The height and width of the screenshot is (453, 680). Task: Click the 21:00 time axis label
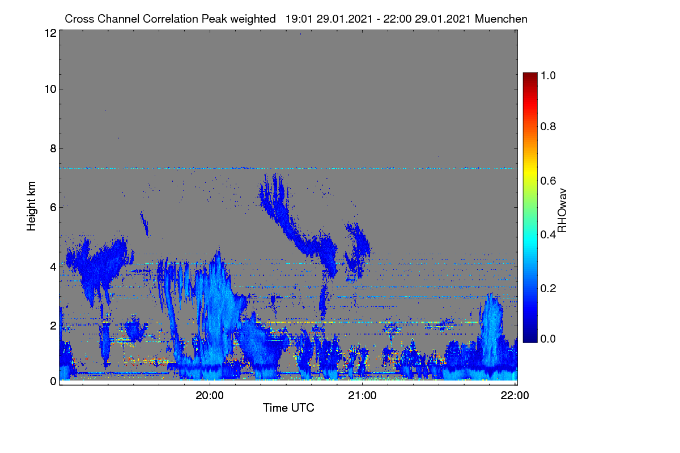[x=362, y=396]
